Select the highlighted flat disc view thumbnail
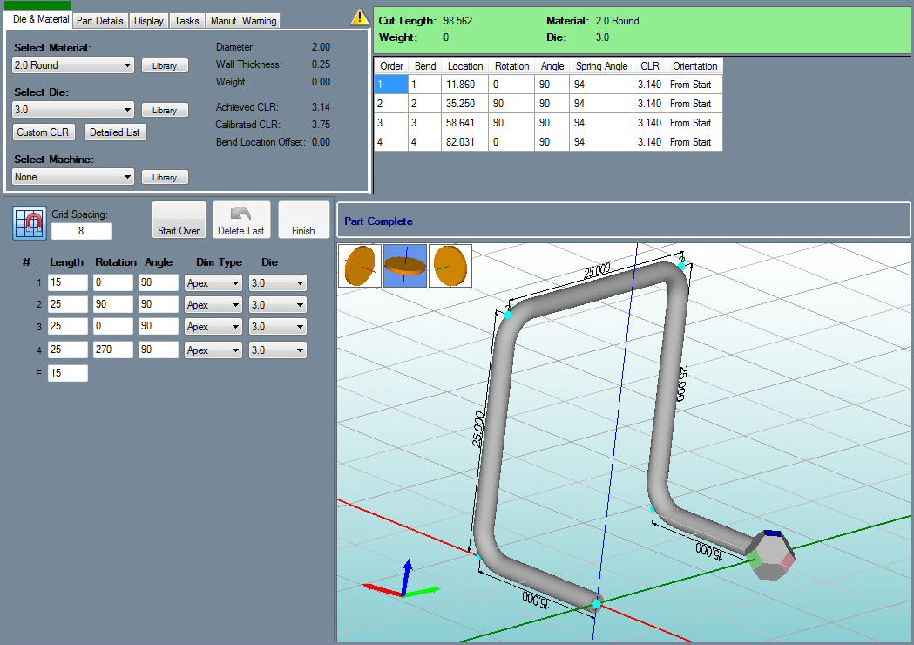This screenshot has width=914, height=645. pyautogui.click(x=405, y=266)
